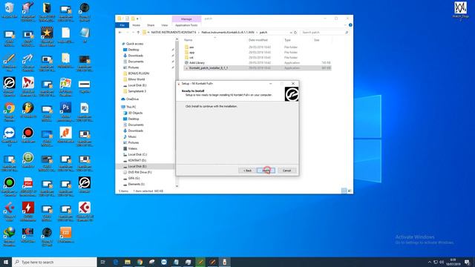Open Videos under This PC

point(132,148)
